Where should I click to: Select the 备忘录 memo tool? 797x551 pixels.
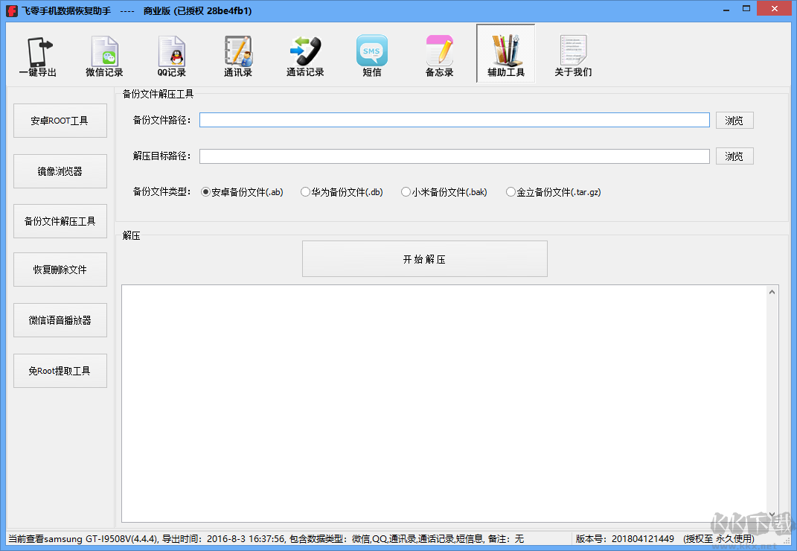pos(439,54)
